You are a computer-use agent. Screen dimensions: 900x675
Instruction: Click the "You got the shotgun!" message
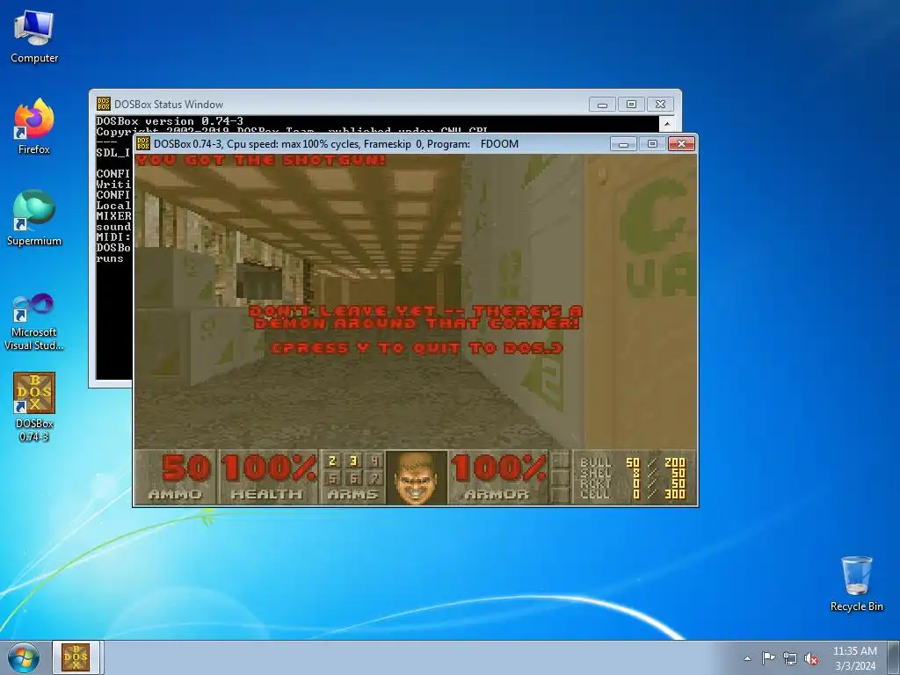260,160
